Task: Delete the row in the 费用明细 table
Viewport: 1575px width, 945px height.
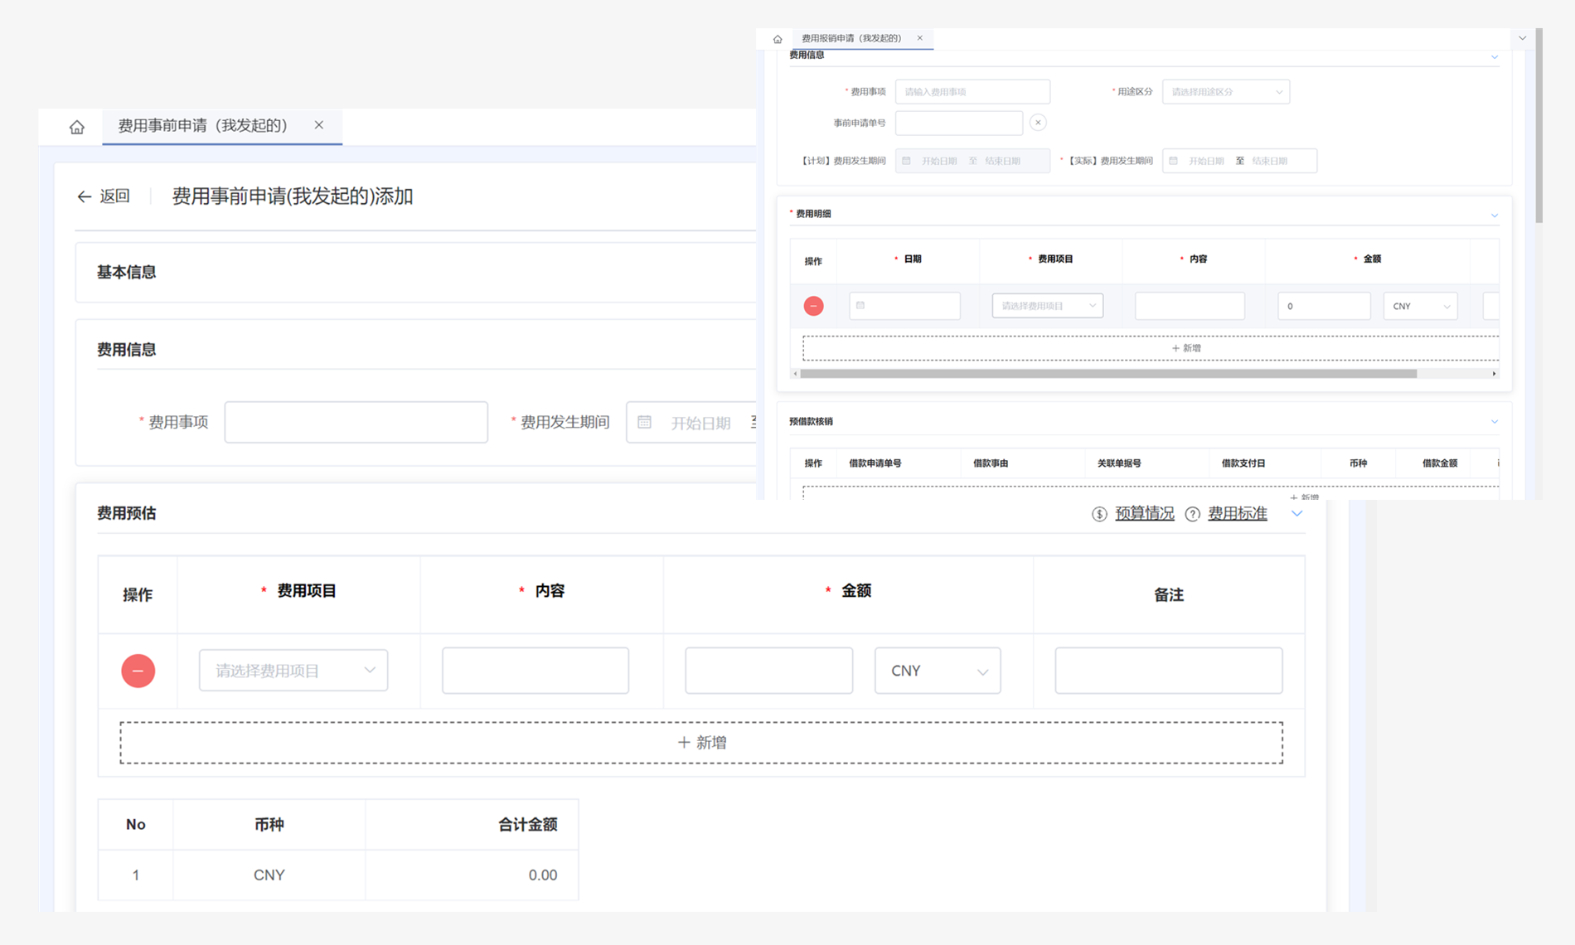Action: [813, 306]
